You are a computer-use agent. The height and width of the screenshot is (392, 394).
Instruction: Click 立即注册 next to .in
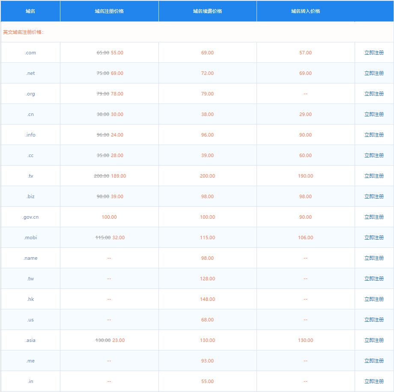point(374,381)
